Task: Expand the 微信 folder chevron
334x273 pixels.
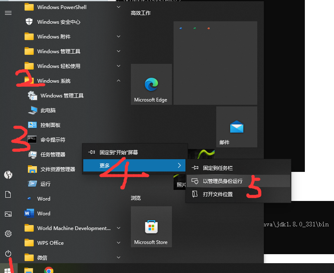Action: (119, 257)
